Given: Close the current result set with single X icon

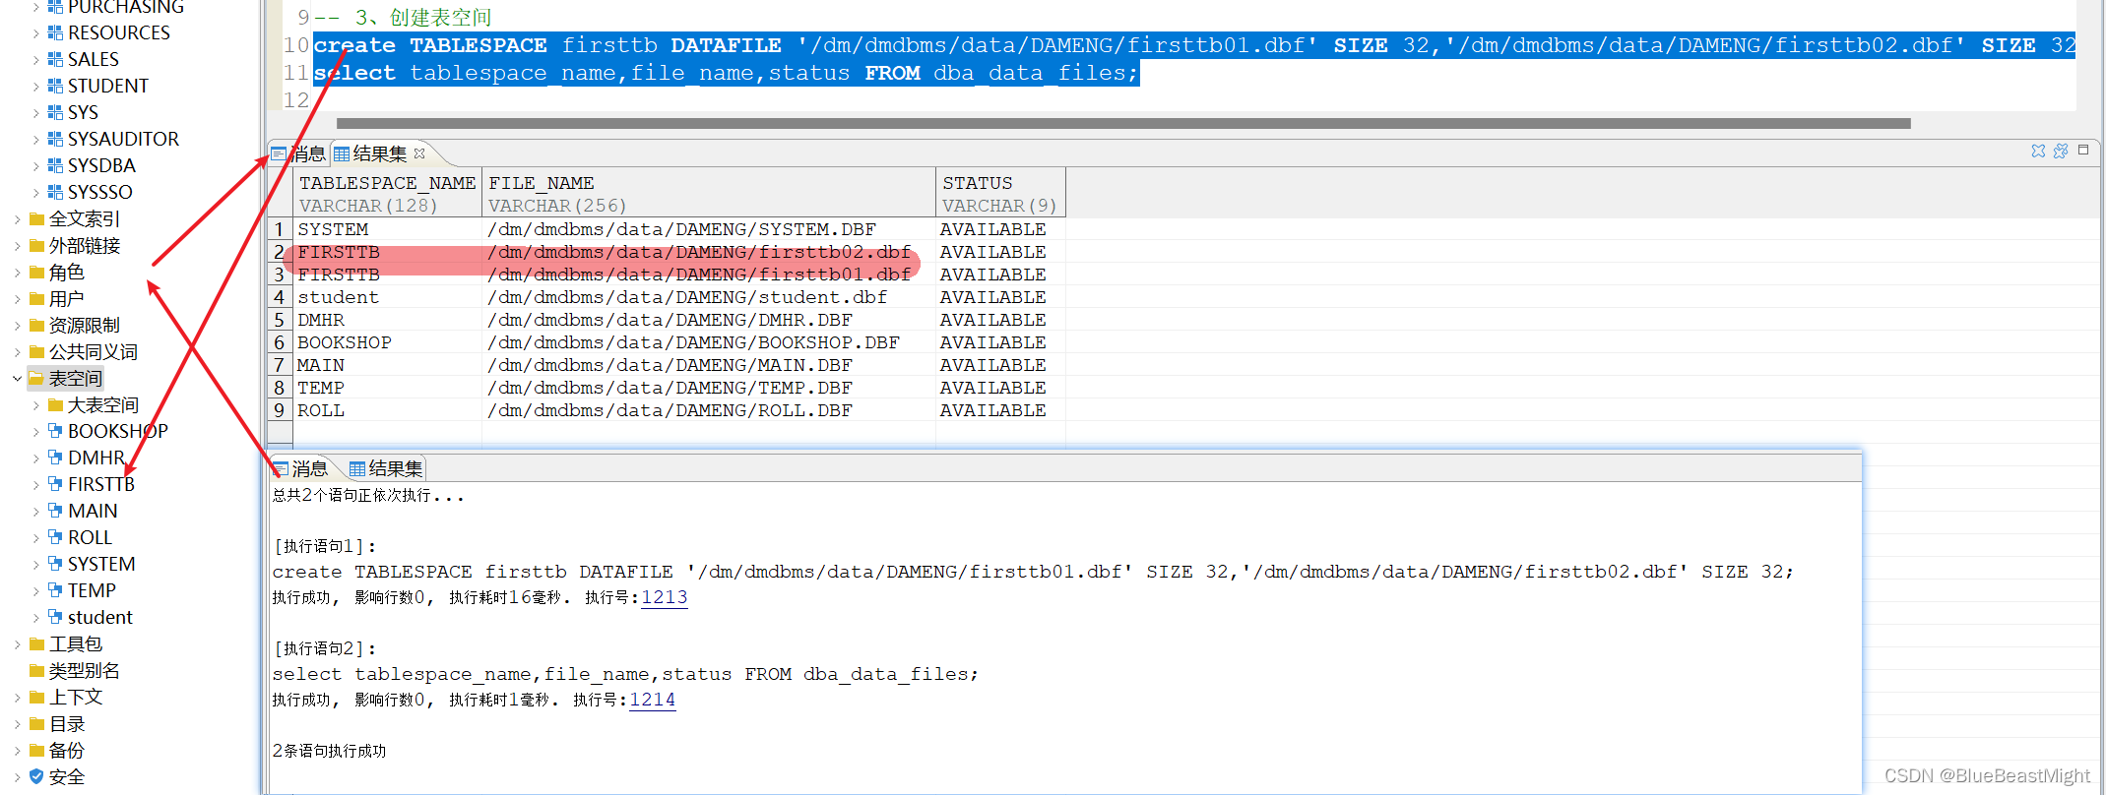Looking at the screenshot, I should coord(2038,151).
